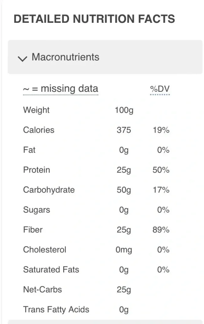Viewport: 204px width, 324px height.
Task: Select the Saturated Fats row
Action: pyautogui.click(x=51, y=270)
